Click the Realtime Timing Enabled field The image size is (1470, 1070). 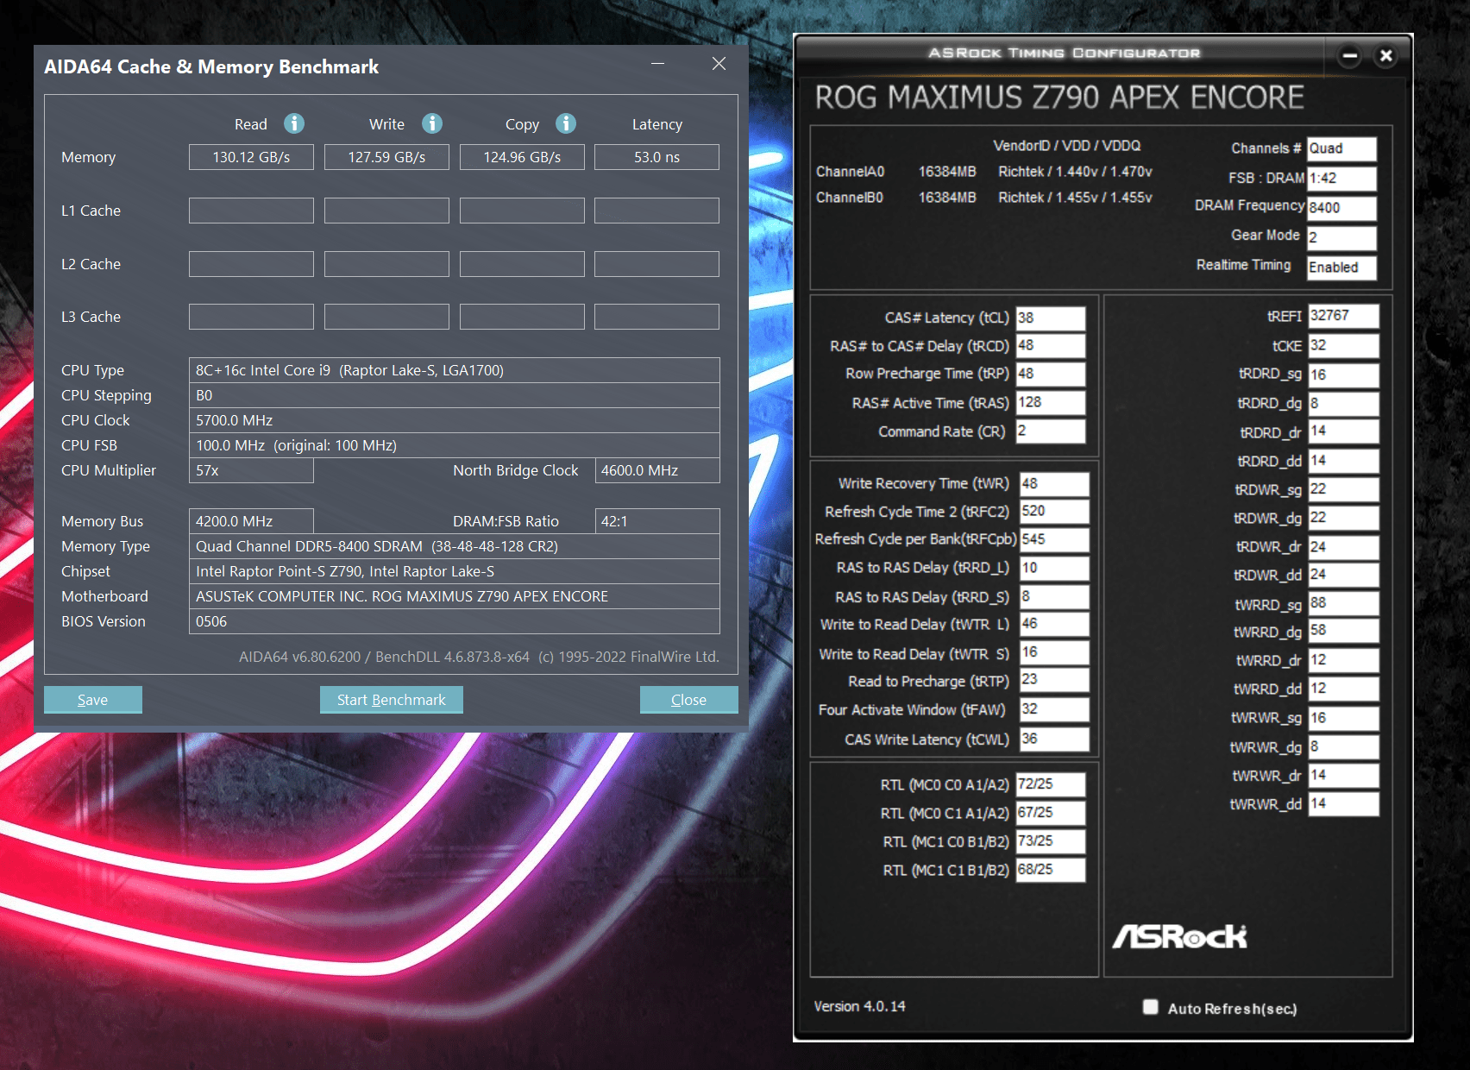[x=1341, y=267]
